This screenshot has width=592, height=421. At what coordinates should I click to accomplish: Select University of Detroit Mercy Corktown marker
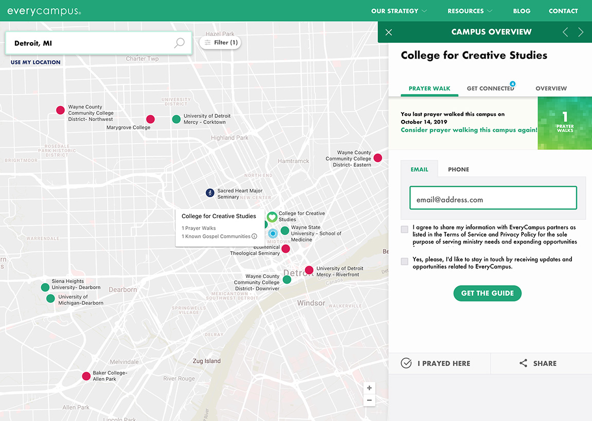tap(177, 119)
